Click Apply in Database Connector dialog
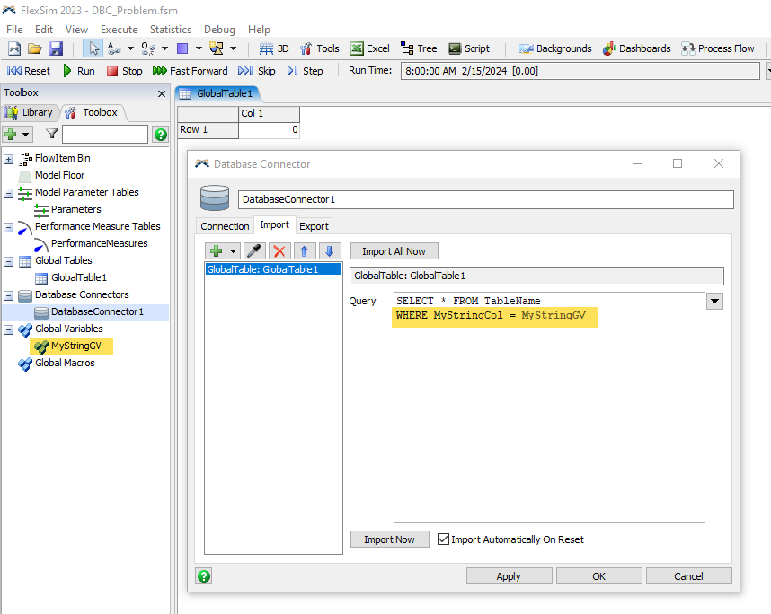 click(508, 576)
